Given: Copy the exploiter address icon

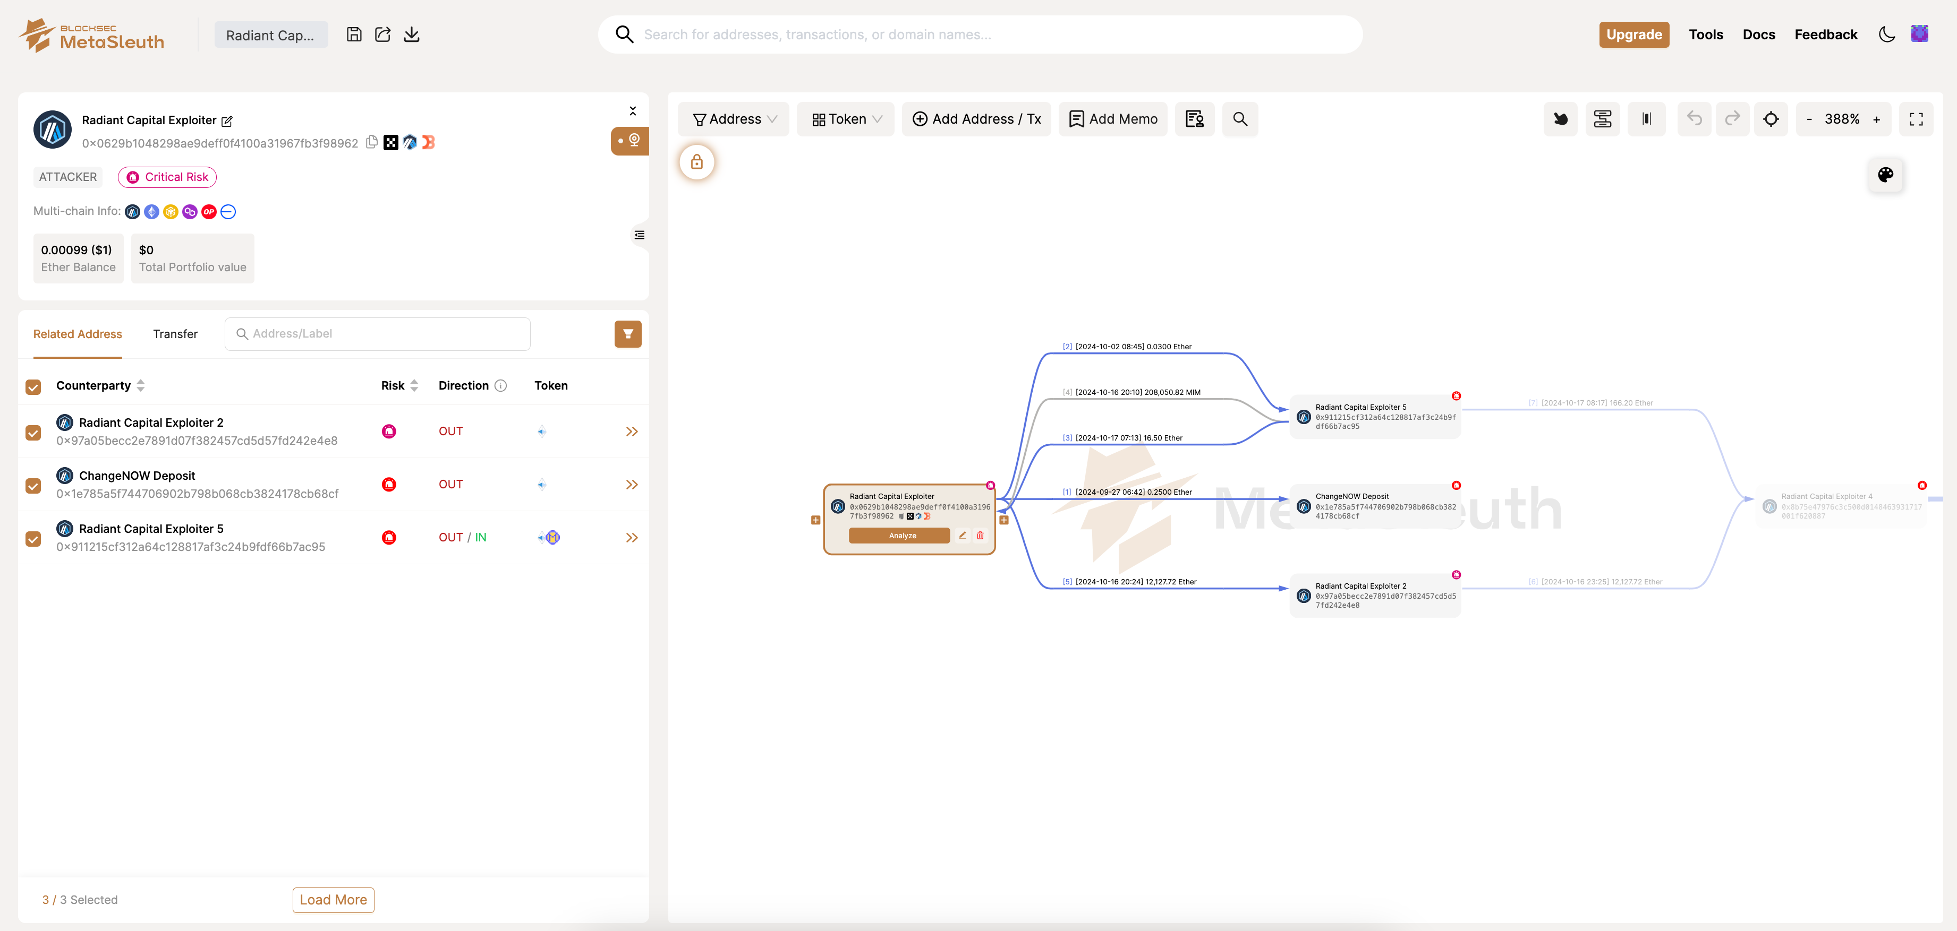Looking at the screenshot, I should (371, 142).
